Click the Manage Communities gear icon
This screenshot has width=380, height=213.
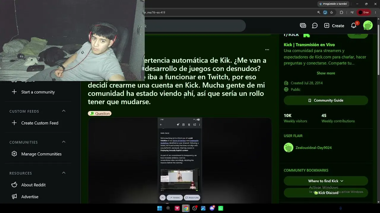(14, 154)
